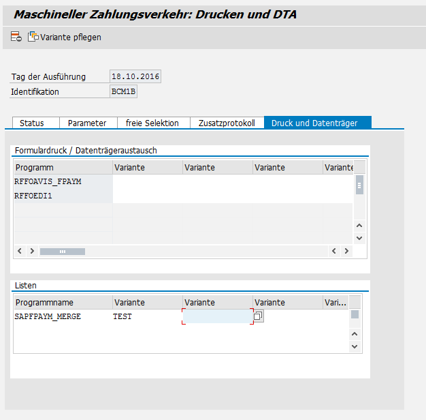Open the Parameter tab
The height and width of the screenshot is (420, 426).
click(x=87, y=123)
